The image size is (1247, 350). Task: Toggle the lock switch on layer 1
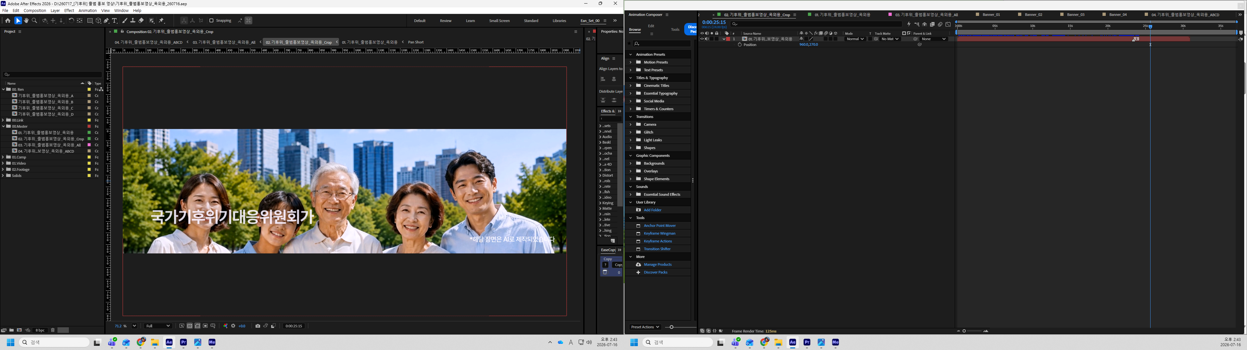tap(717, 39)
